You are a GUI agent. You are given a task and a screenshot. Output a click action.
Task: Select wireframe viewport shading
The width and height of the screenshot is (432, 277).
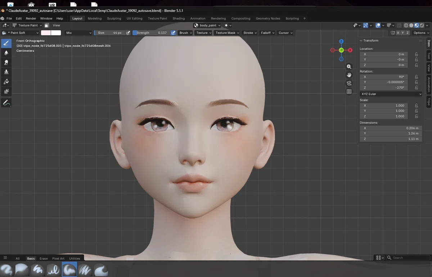pos(406,26)
